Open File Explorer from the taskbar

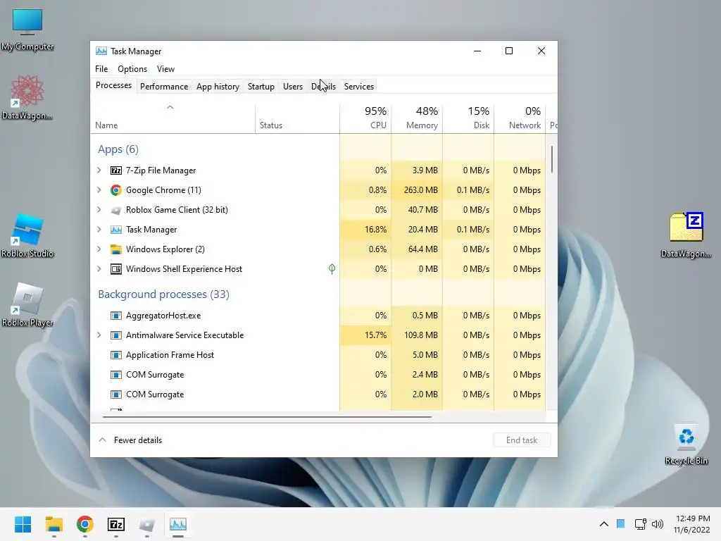click(x=54, y=524)
